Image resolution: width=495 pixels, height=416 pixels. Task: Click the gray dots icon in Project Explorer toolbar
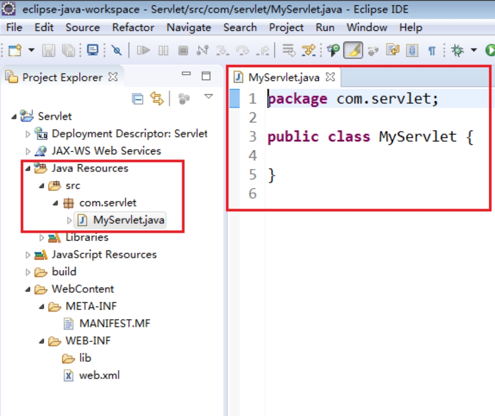184,99
